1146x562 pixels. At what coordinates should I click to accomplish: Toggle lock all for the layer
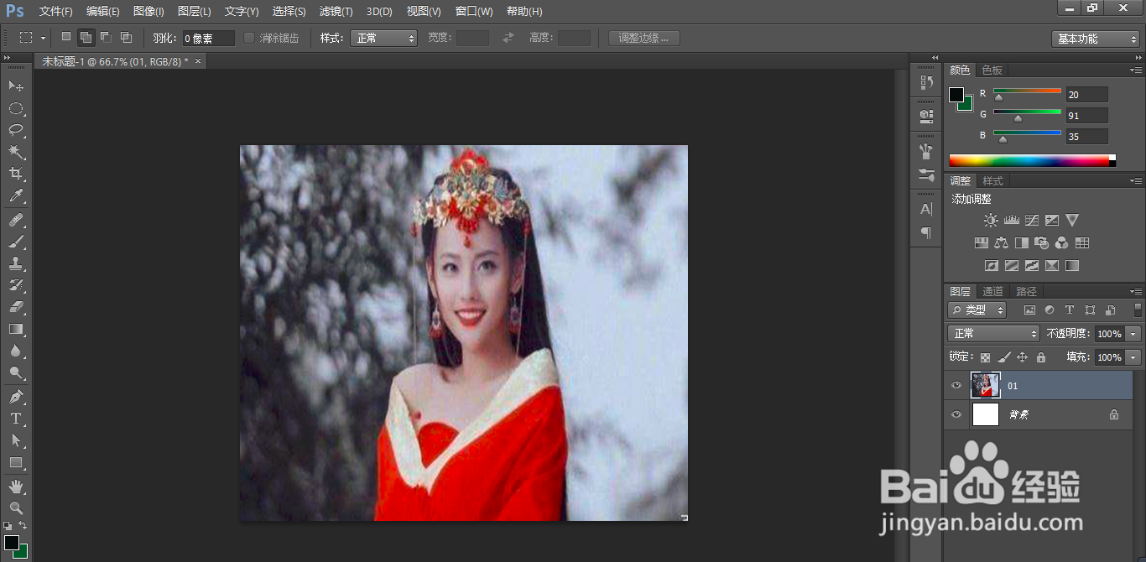(x=1041, y=357)
